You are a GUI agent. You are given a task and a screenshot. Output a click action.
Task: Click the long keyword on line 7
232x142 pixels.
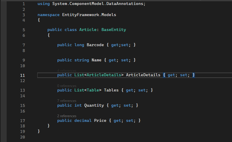pos(79,45)
